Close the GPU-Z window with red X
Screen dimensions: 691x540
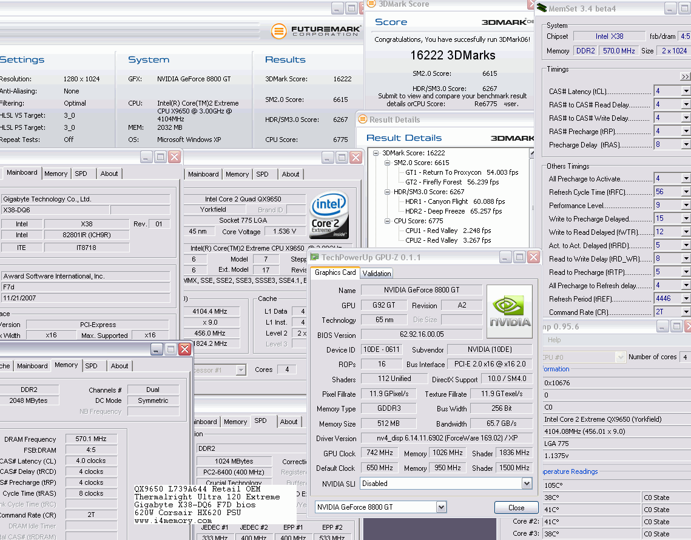tap(534, 257)
